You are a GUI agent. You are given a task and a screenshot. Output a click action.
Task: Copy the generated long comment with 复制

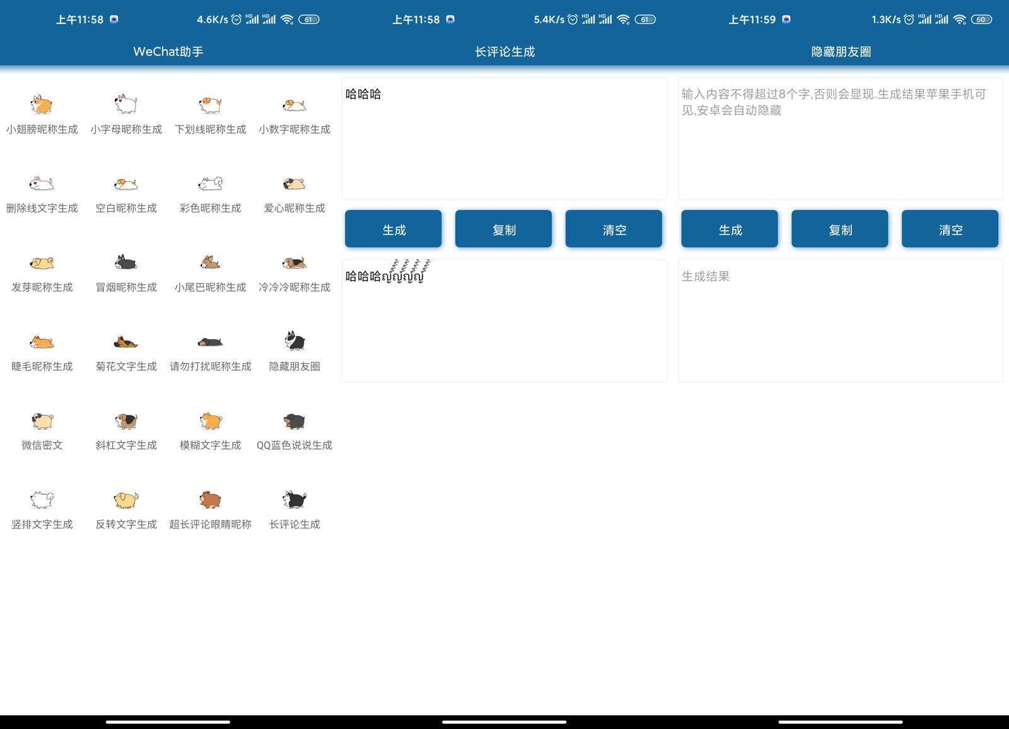point(503,229)
